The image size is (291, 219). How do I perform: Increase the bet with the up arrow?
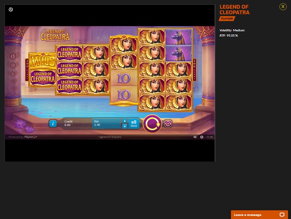pyautogui.click(x=125, y=121)
